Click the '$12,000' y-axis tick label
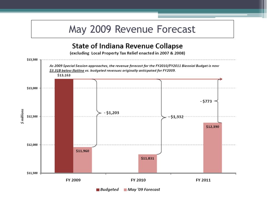This screenshot has height=200, width=267. coord(32,145)
